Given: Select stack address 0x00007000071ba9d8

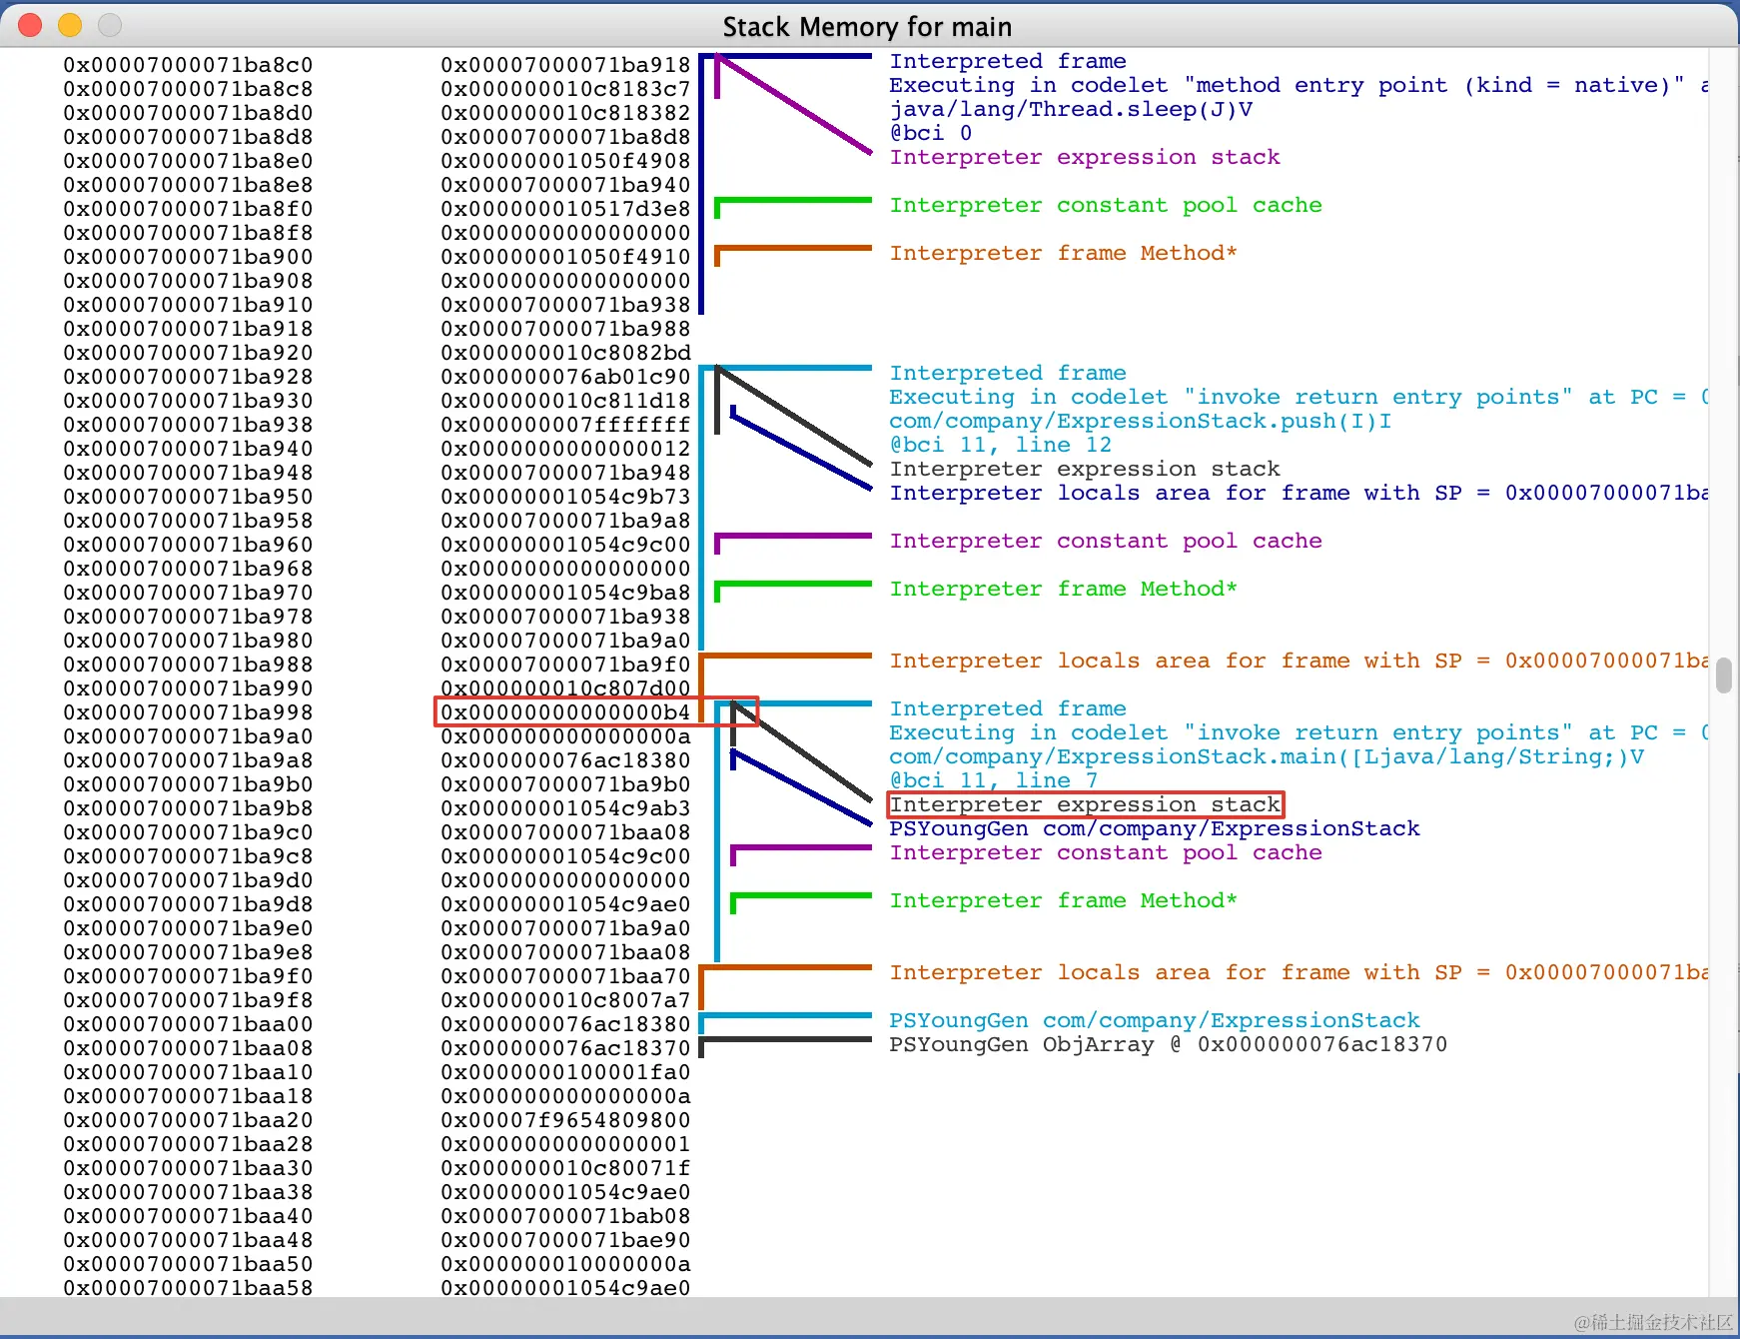Looking at the screenshot, I should click(x=188, y=904).
